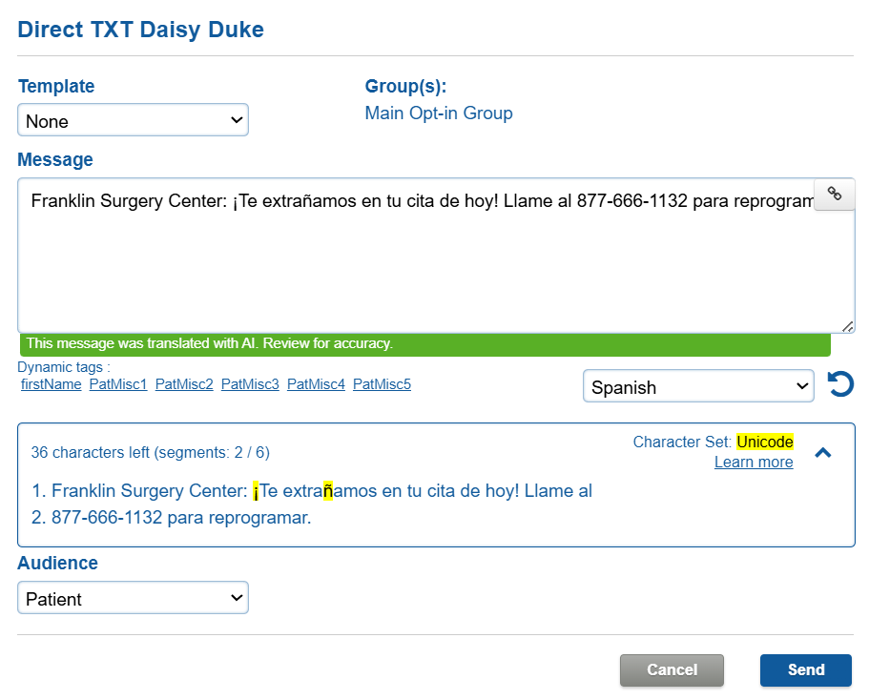Insert the PatMisc3 dynamic tag
The width and height of the screenshot is (869, 700).
[250, 384]
